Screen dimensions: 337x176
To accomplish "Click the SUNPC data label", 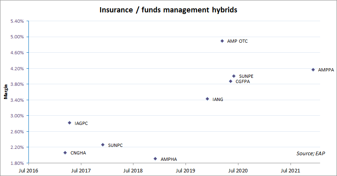I will point(115,145).
